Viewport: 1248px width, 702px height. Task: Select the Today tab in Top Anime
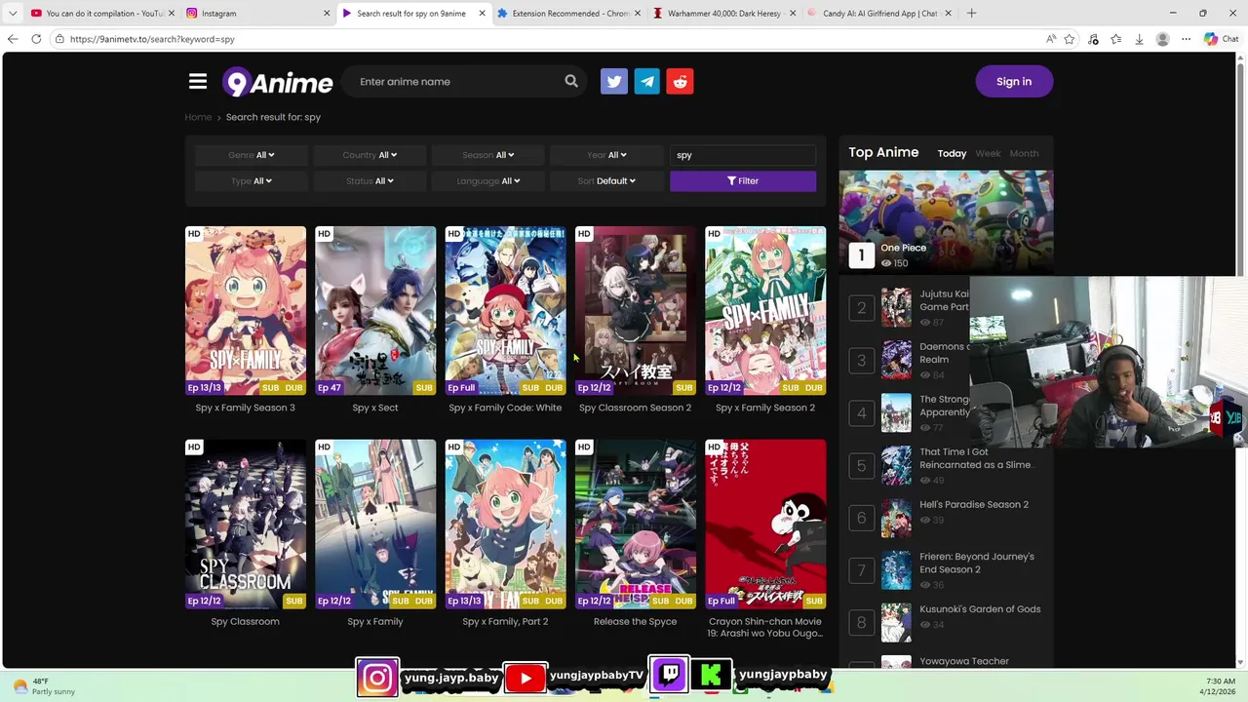pyautogui.click(x=952, y=153)
